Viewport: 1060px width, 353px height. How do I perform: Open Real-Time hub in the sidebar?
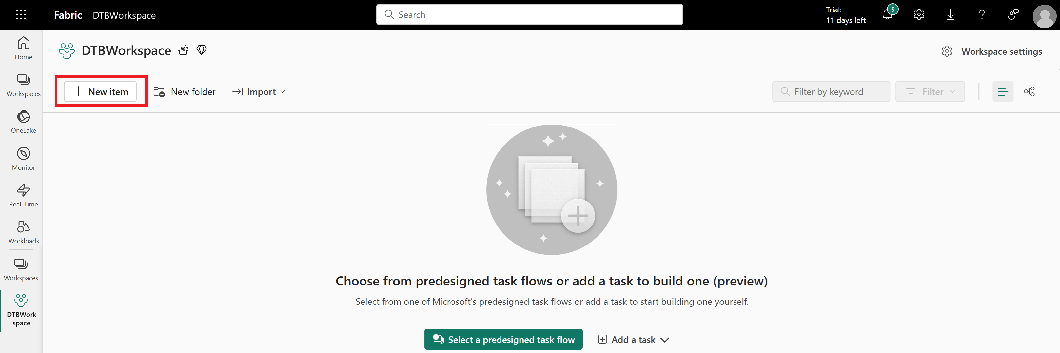click(x=24, y=195)
